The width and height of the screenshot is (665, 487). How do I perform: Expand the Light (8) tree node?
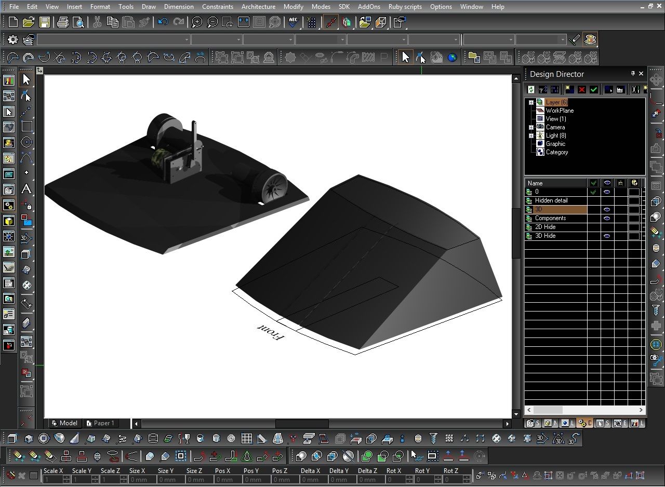531,136
